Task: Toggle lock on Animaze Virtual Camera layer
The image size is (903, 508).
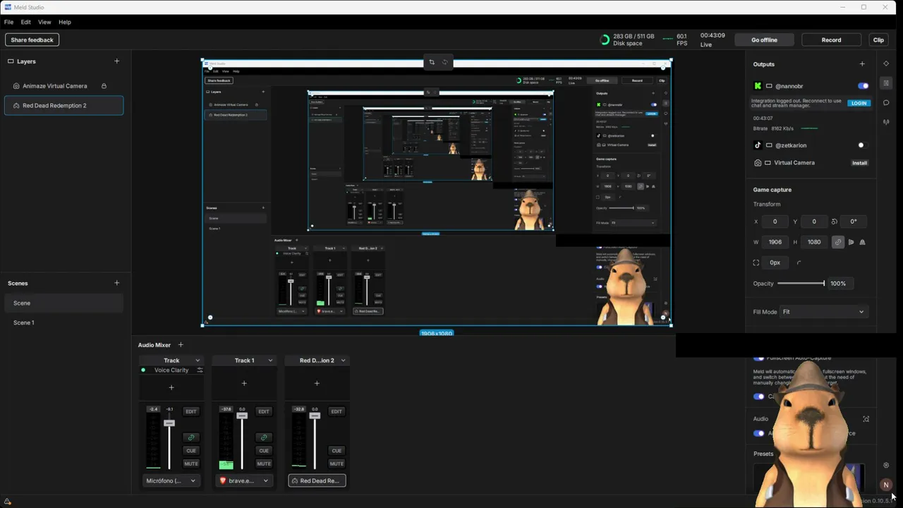Action: coord(104,86)
